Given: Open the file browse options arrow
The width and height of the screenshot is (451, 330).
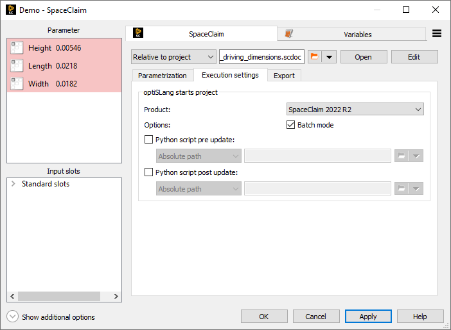Looking at the screenshot, I should tap(329, 57).
